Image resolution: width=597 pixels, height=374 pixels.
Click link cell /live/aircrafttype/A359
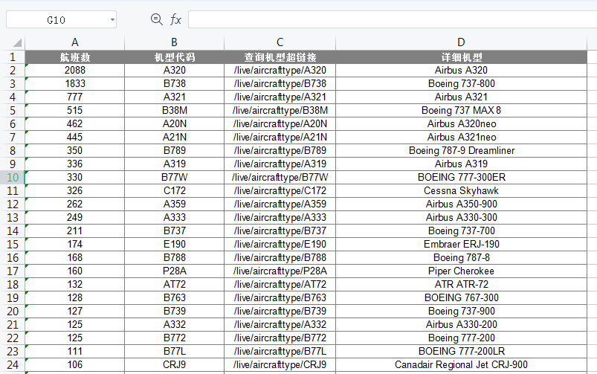point(280,204)
